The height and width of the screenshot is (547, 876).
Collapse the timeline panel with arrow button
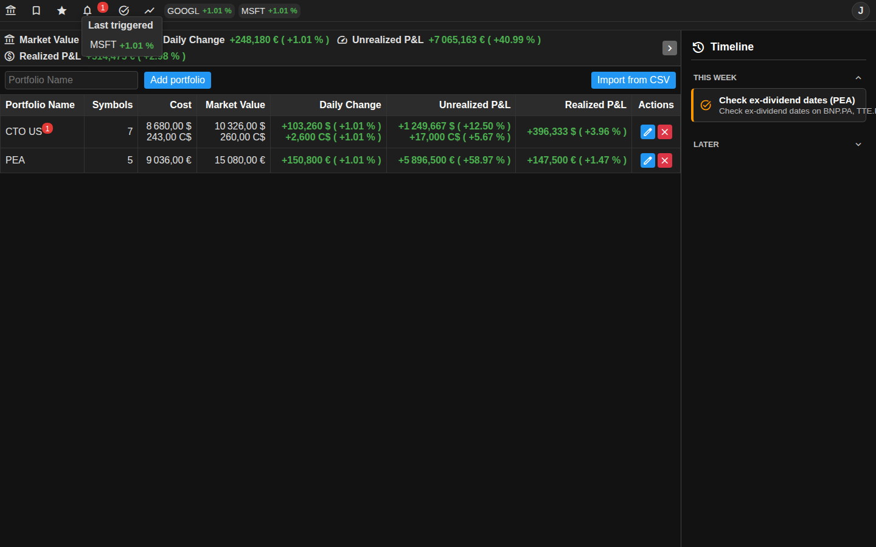tap(670, 48)
